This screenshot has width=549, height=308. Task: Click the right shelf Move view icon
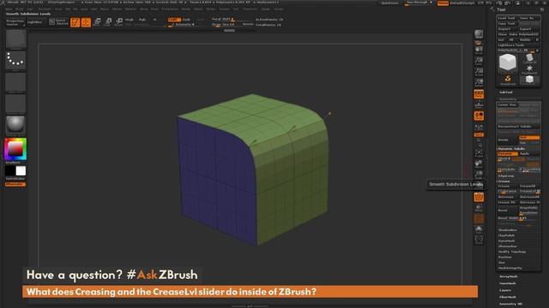coord(479,163)
